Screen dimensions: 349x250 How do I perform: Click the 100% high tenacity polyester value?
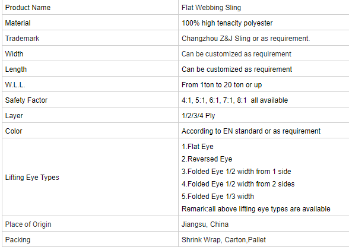point(227,23)
